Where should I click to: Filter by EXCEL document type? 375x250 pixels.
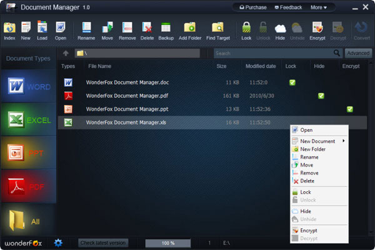29,119
